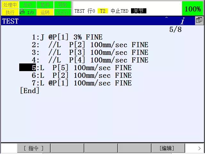Click the 执行 status indicator
Screen dimensions: 205x154
[10, 12]
